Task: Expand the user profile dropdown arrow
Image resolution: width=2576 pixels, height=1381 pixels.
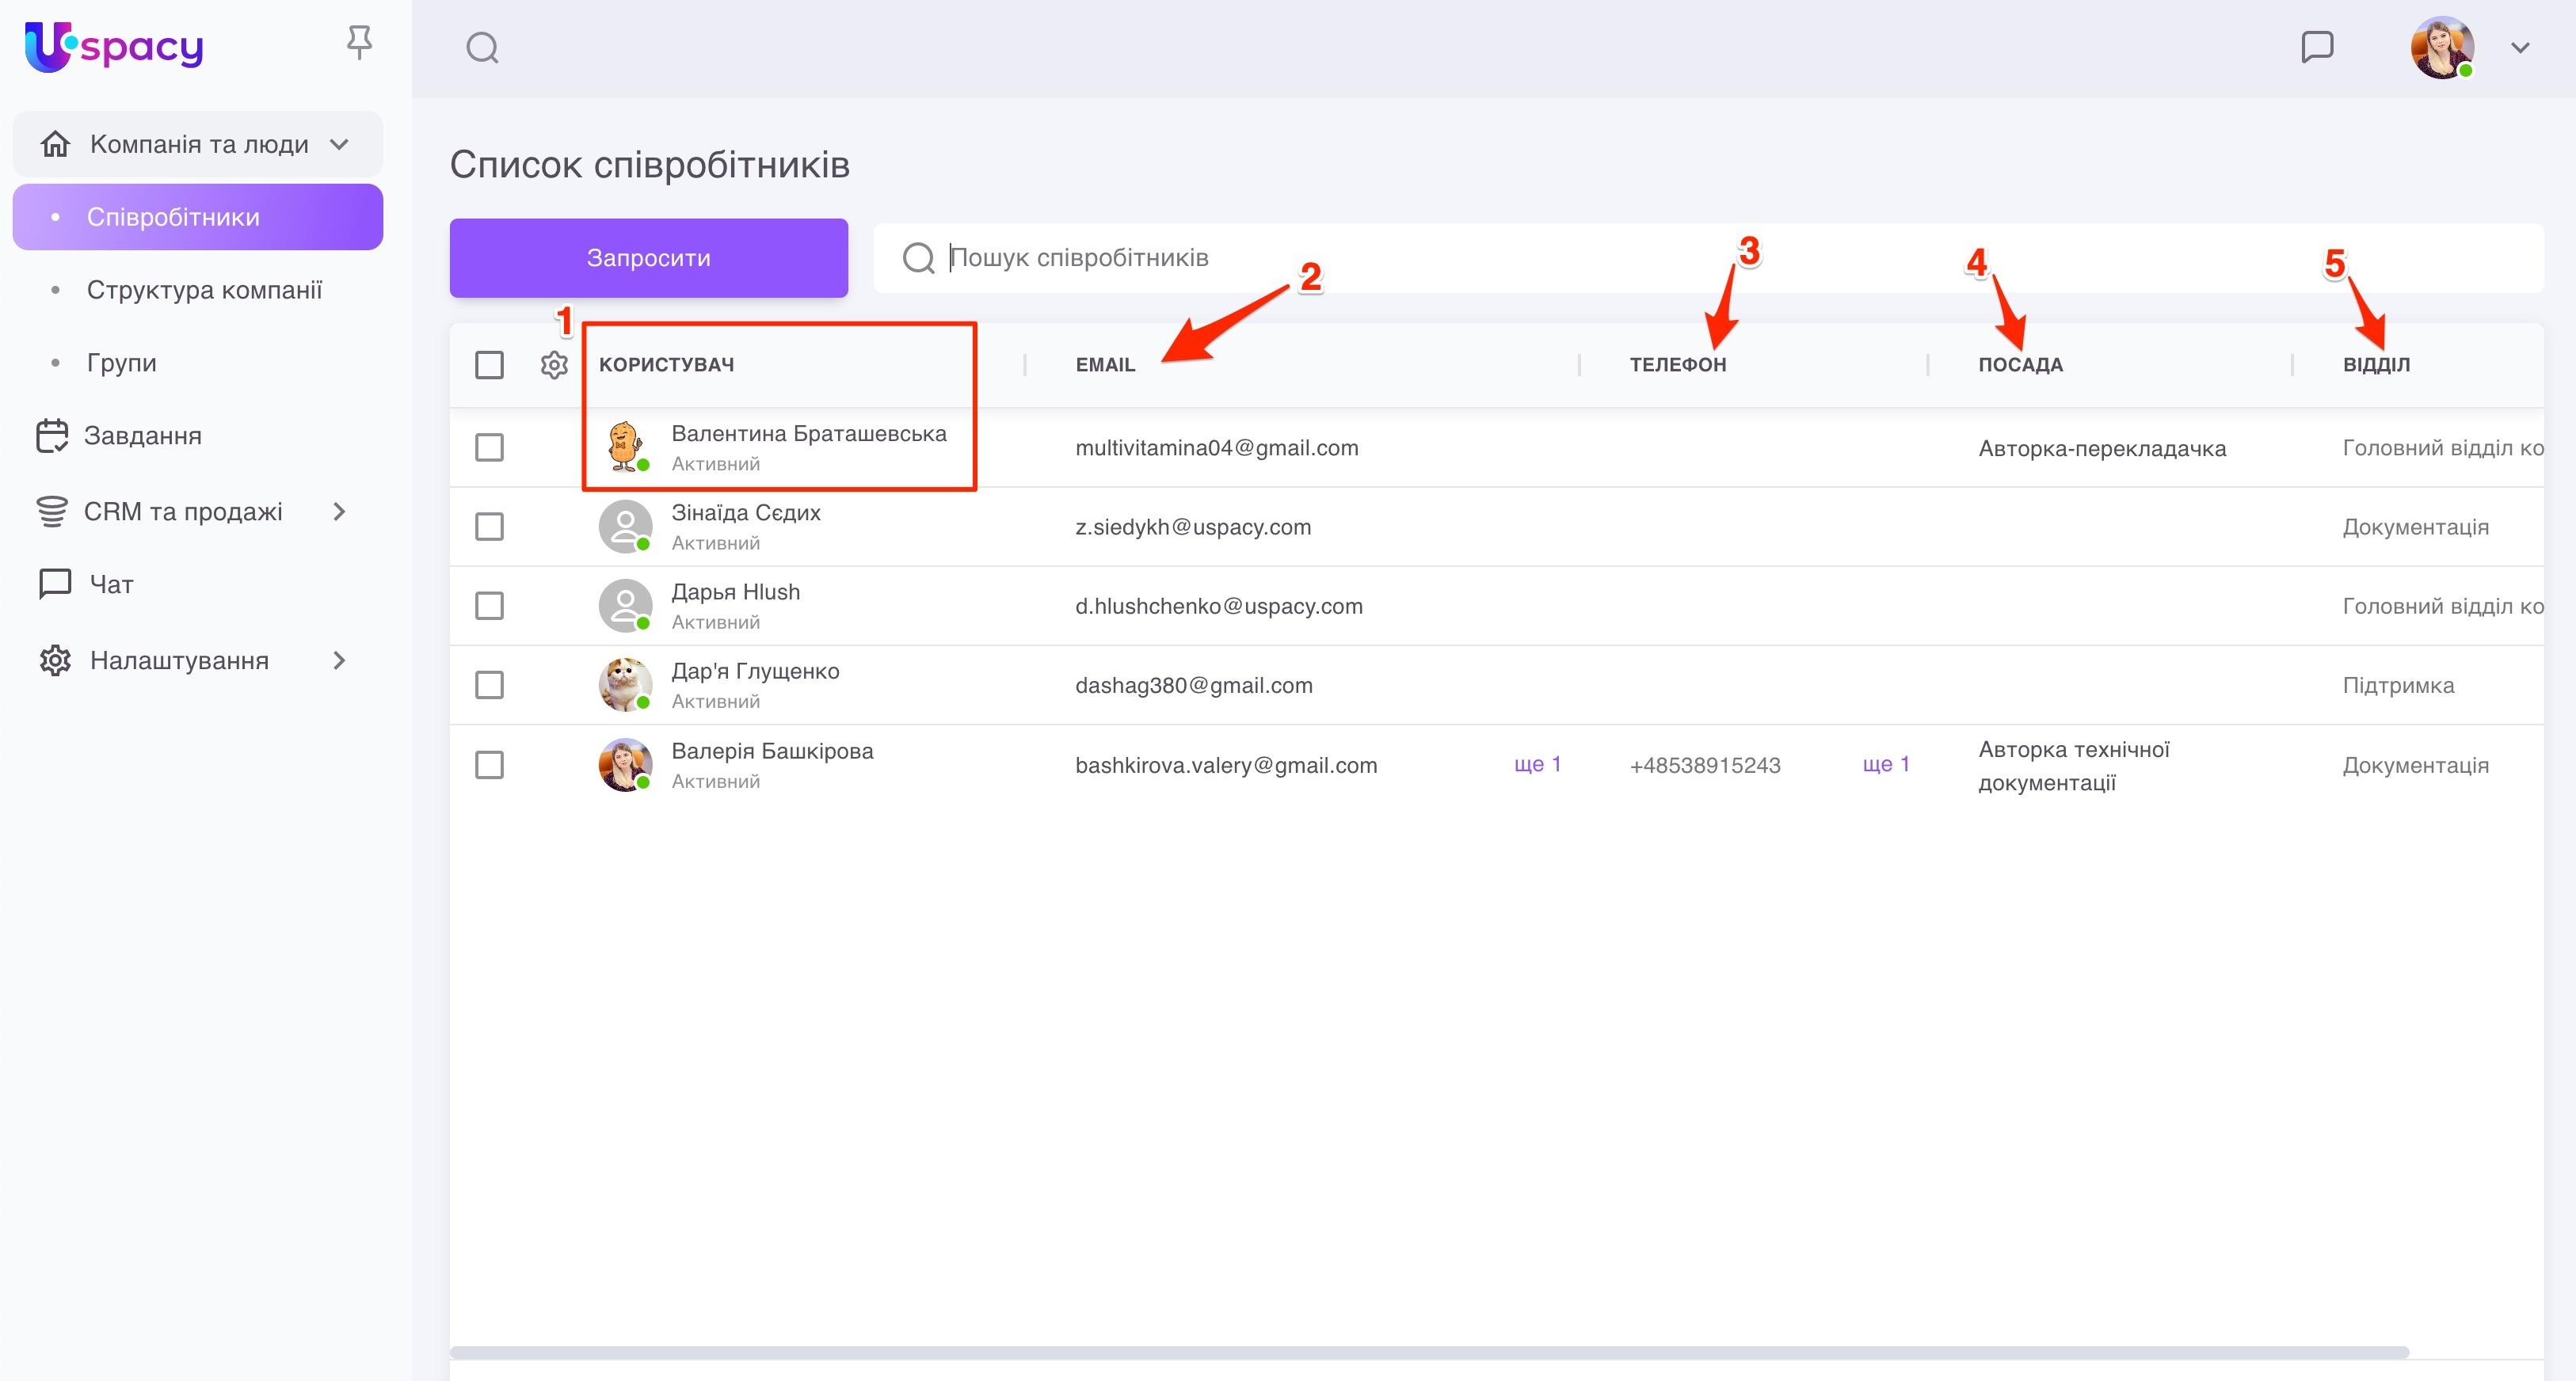Action: click(2520, 48)
